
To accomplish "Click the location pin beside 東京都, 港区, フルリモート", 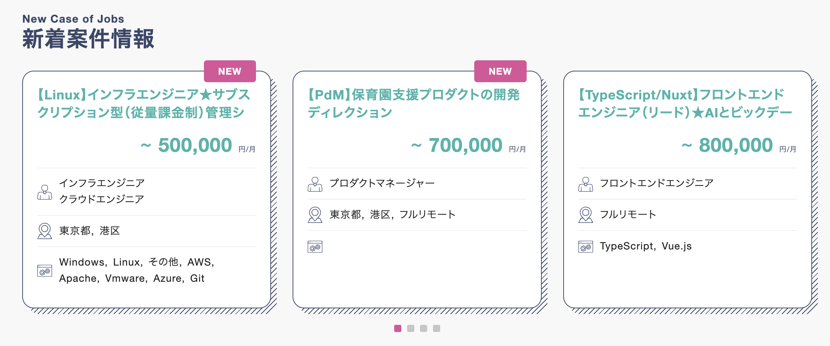I will 315,215.
